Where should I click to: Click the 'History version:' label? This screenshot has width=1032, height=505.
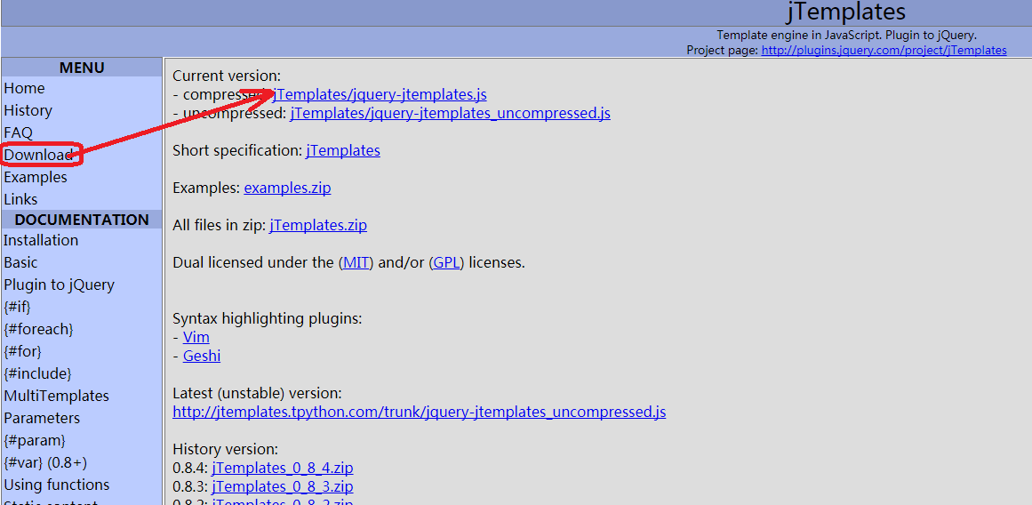(x=226, y=450)
